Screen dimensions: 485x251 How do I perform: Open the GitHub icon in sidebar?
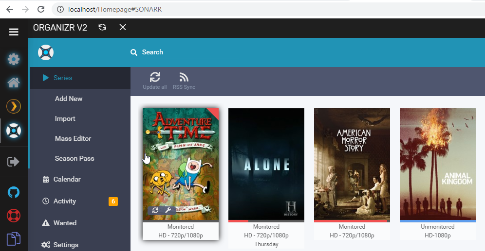point(14,192)
